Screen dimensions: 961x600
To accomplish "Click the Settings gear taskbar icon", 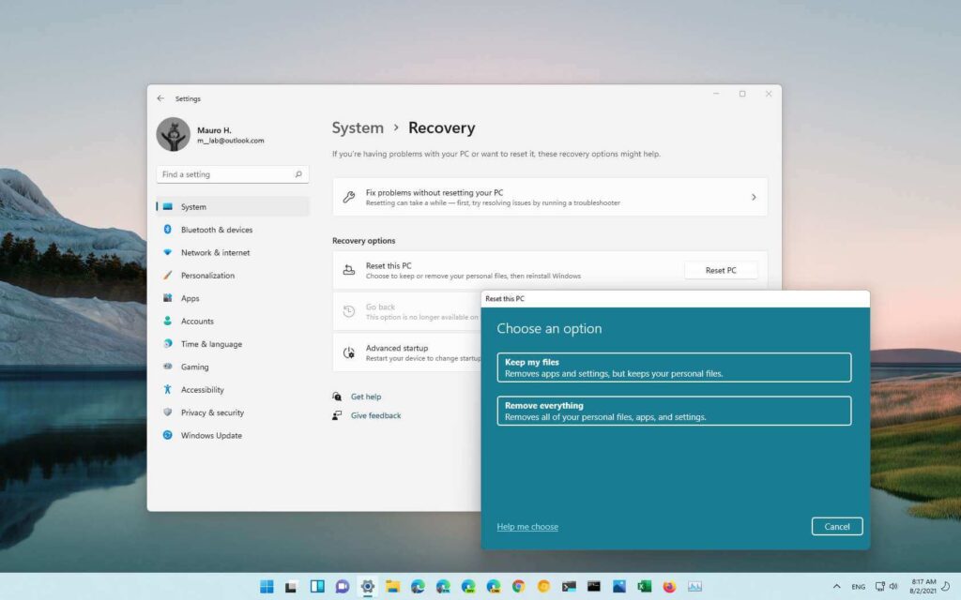I will pos(367,587).
